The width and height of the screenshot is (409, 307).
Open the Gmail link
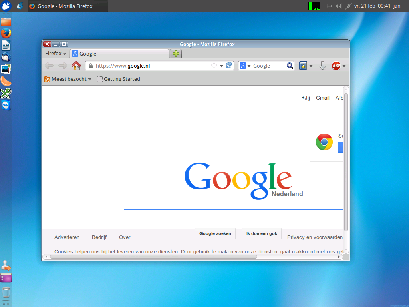click(322, 98)
